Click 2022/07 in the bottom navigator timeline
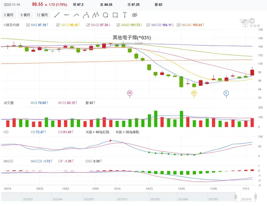 pyautogui.click(x=89, y=199)
